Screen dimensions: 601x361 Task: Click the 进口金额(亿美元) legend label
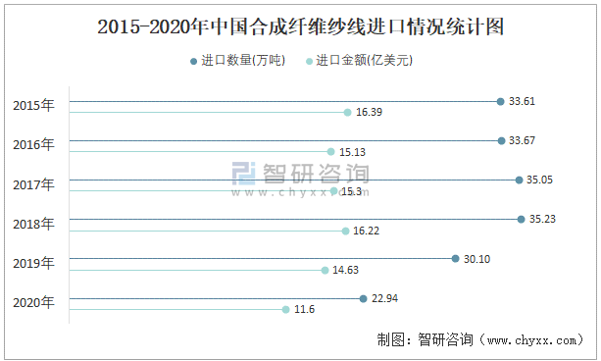click(x=364, y=61)
